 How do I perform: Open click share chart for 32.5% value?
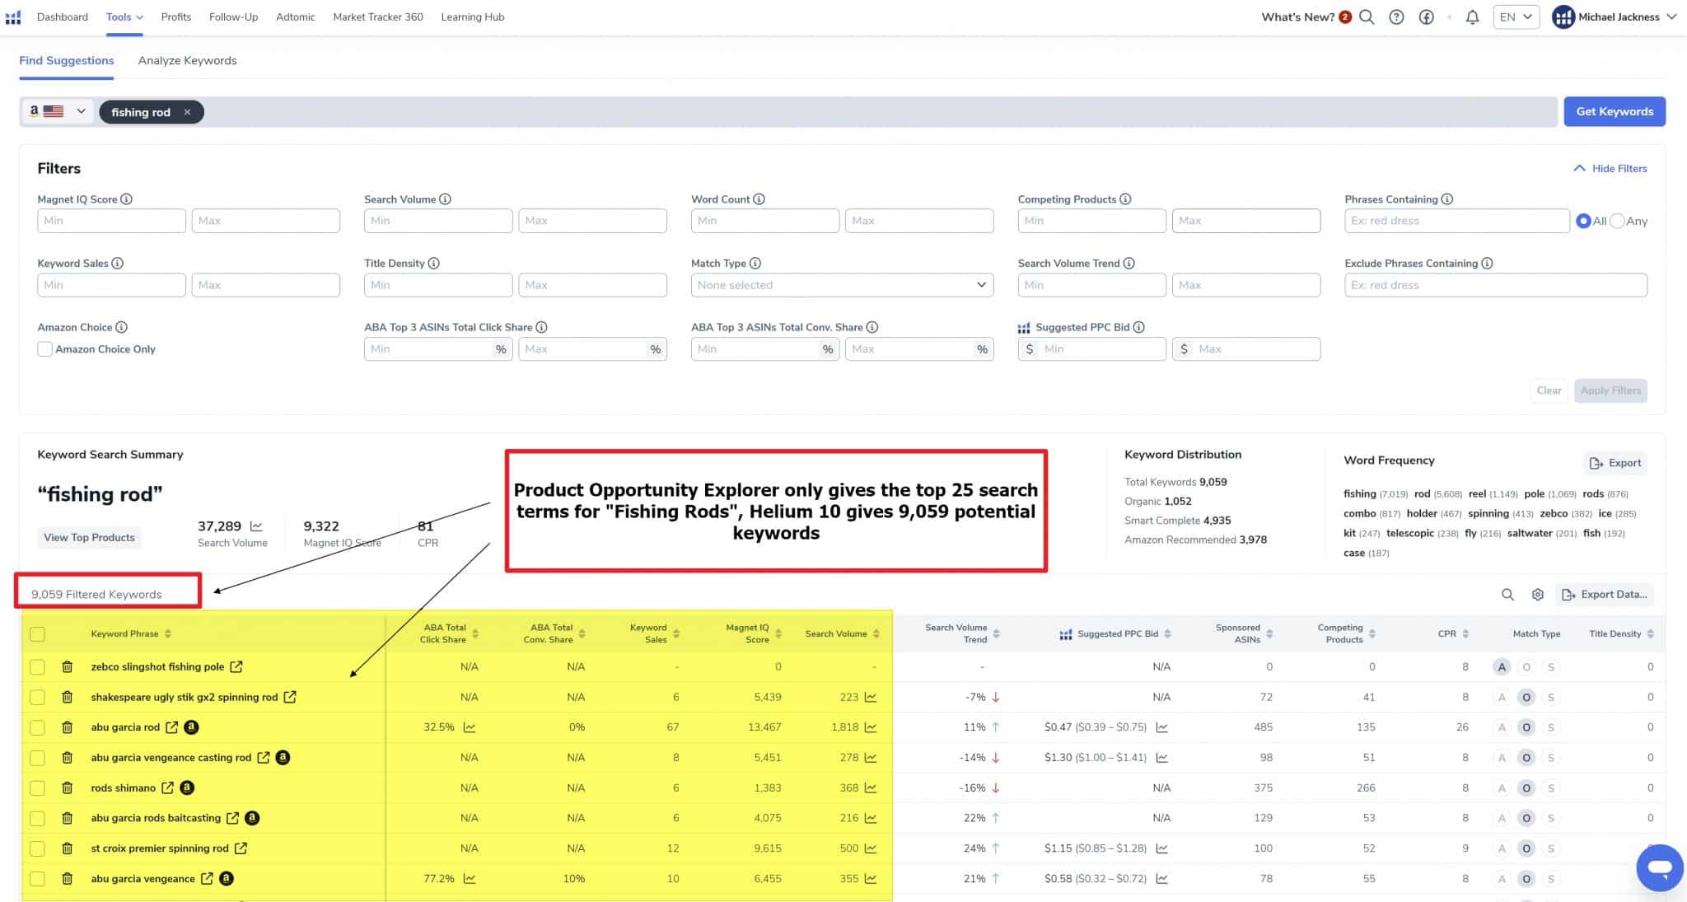[x=470, y=727]
